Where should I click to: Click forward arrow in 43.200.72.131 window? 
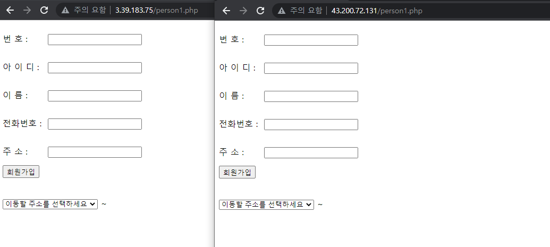[243, 11]
